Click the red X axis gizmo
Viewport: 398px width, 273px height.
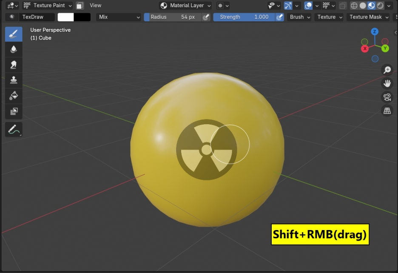click(365, 48)
